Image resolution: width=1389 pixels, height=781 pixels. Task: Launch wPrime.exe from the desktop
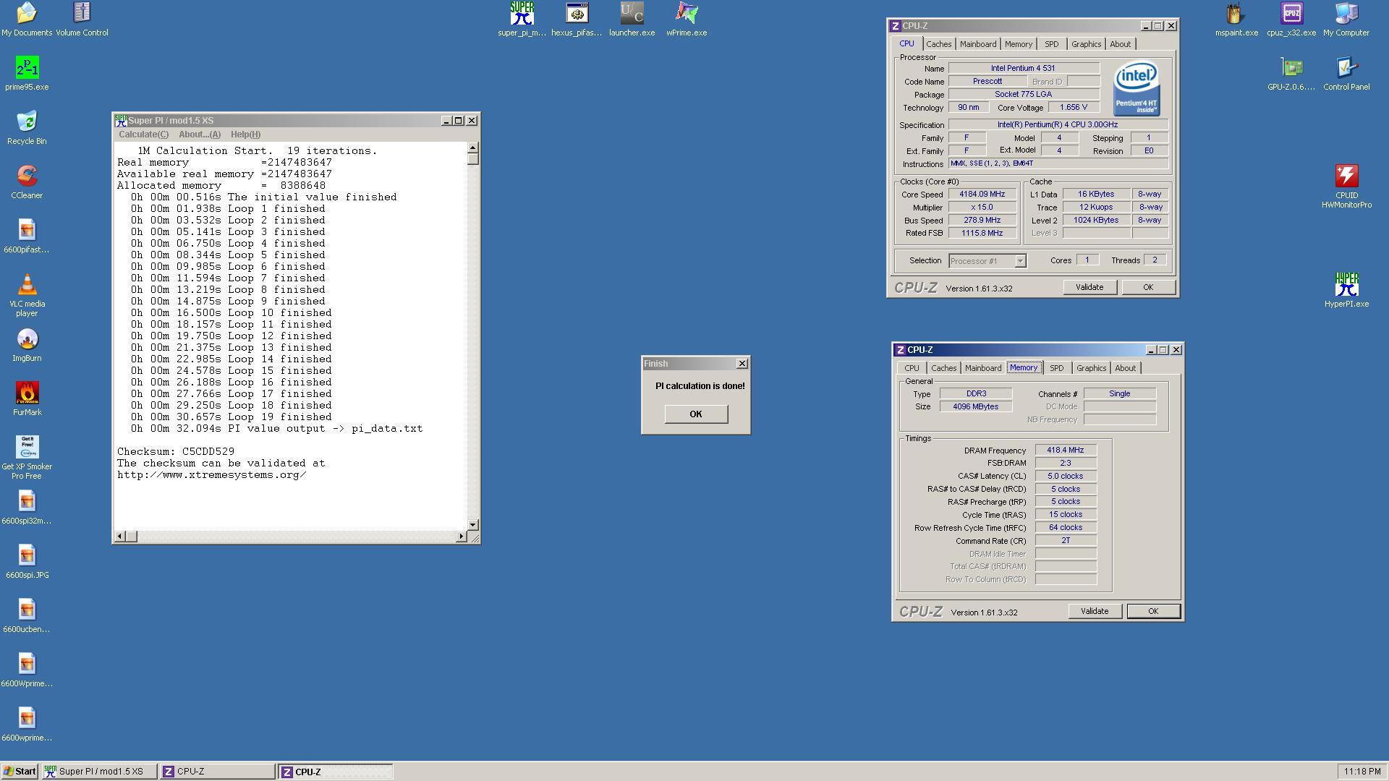tap(687, 19)
